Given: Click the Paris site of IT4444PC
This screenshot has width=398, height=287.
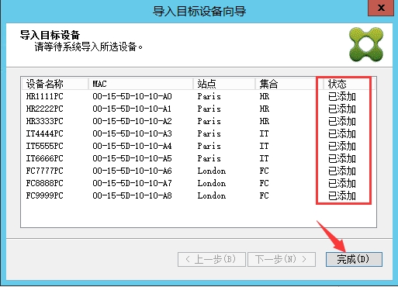Looking at the screenshot, I should click(x=209, y=133).
